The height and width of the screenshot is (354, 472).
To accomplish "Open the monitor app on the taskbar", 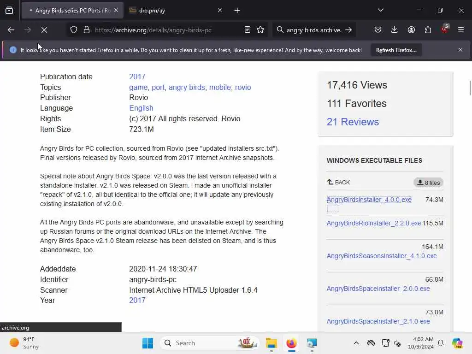I will click(312, 343).
